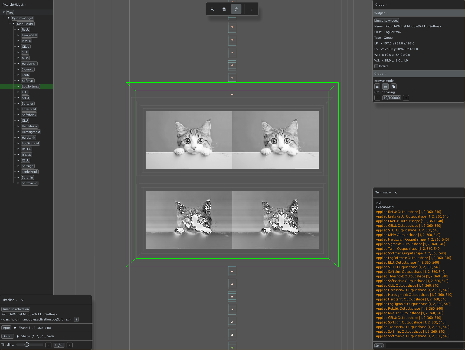465x350 pixels.
Task: Select the Mish tree item
Action: [x=25, y=58]
